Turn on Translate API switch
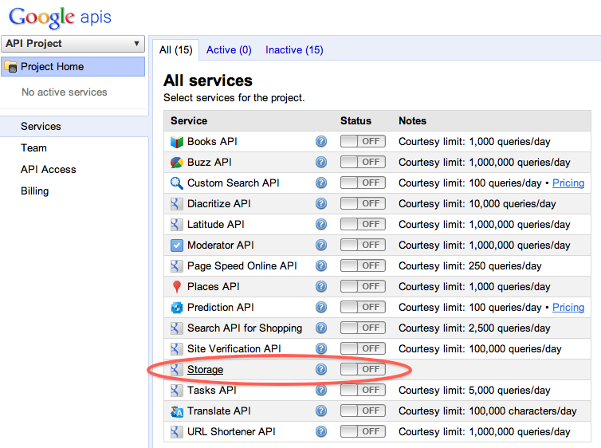The image size is (601, 448). [x=363, y=411]
